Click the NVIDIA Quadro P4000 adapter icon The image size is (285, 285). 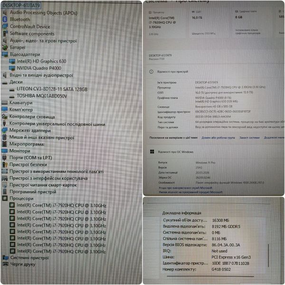pyautogui.click(x=12, y=68)
